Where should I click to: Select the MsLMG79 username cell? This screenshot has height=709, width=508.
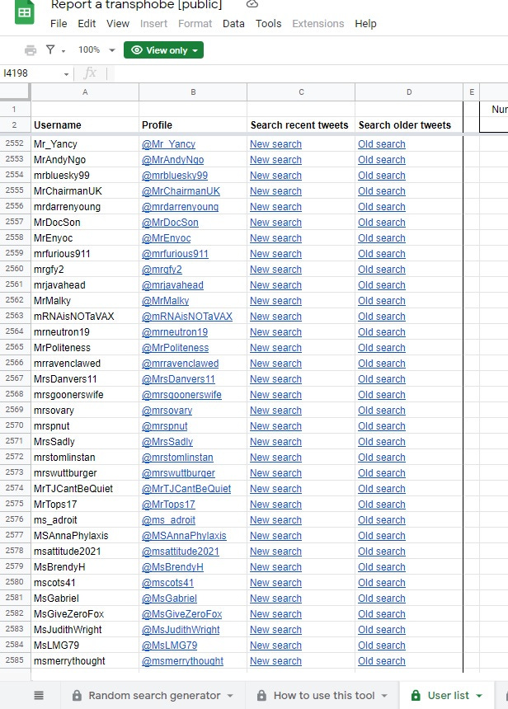[85, 646]
